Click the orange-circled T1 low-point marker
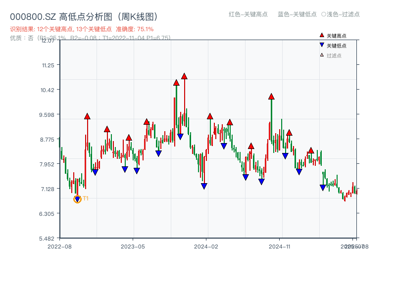Image resolution: width=396 pixels, height=297 pixels. point(77,199)
